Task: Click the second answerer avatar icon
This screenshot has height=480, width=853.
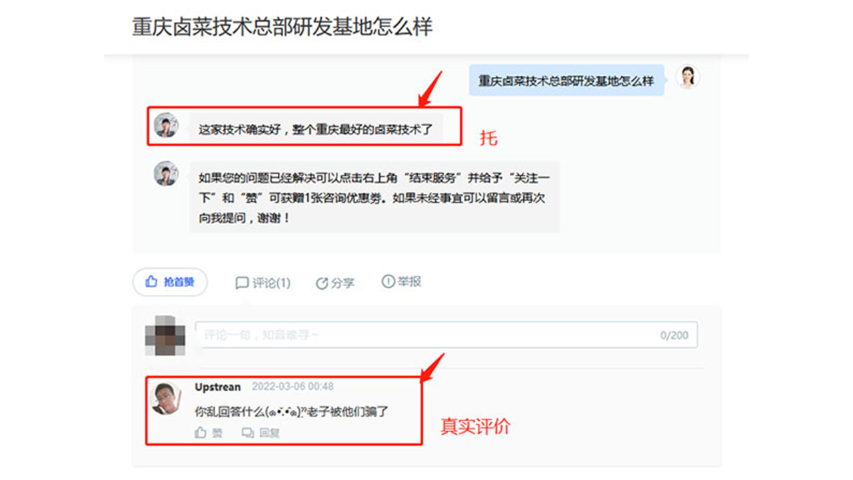Action: tap(166, 173)
